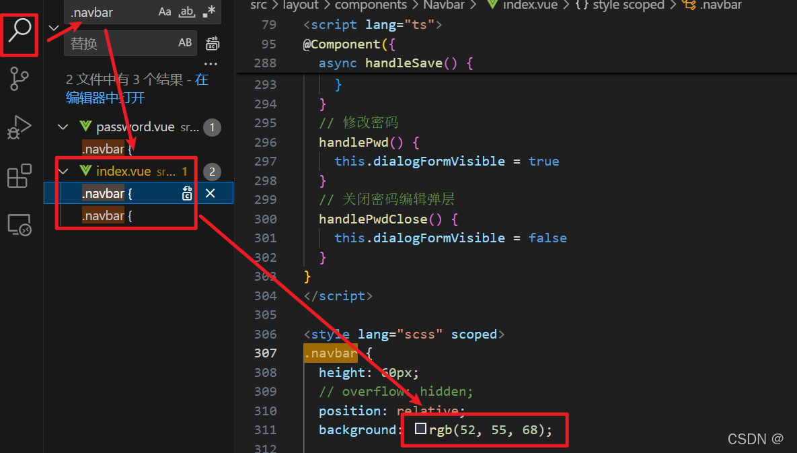Image resolution: width=797 pixels, height=453 pixels.
Task: Collapse password.vue search results
Action: 63,127
